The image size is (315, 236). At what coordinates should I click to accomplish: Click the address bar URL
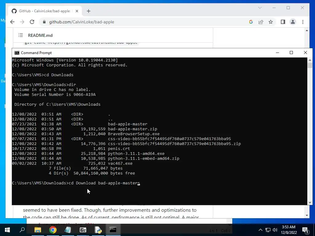[x=82, y=22]
